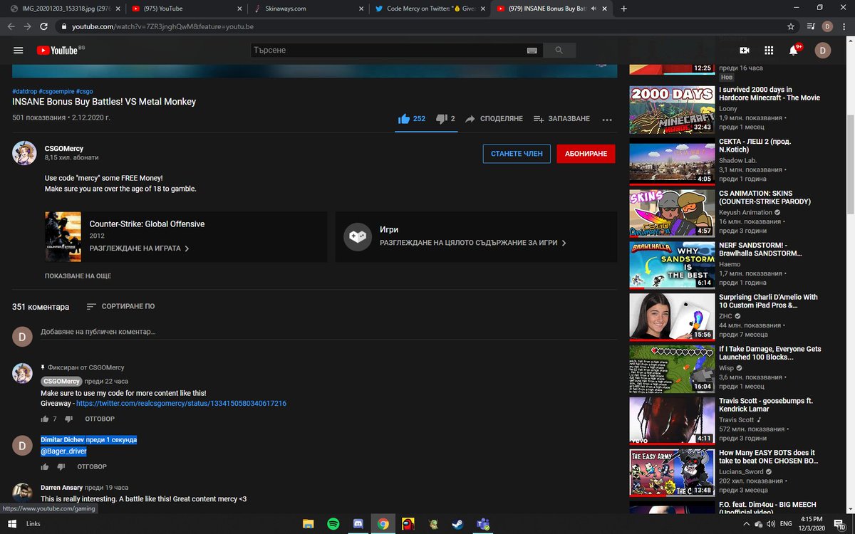Image resolution: width=855 pixels, height=534 pixels.
Task: Click the add public comment field
Action: click(x=328, y=332)
